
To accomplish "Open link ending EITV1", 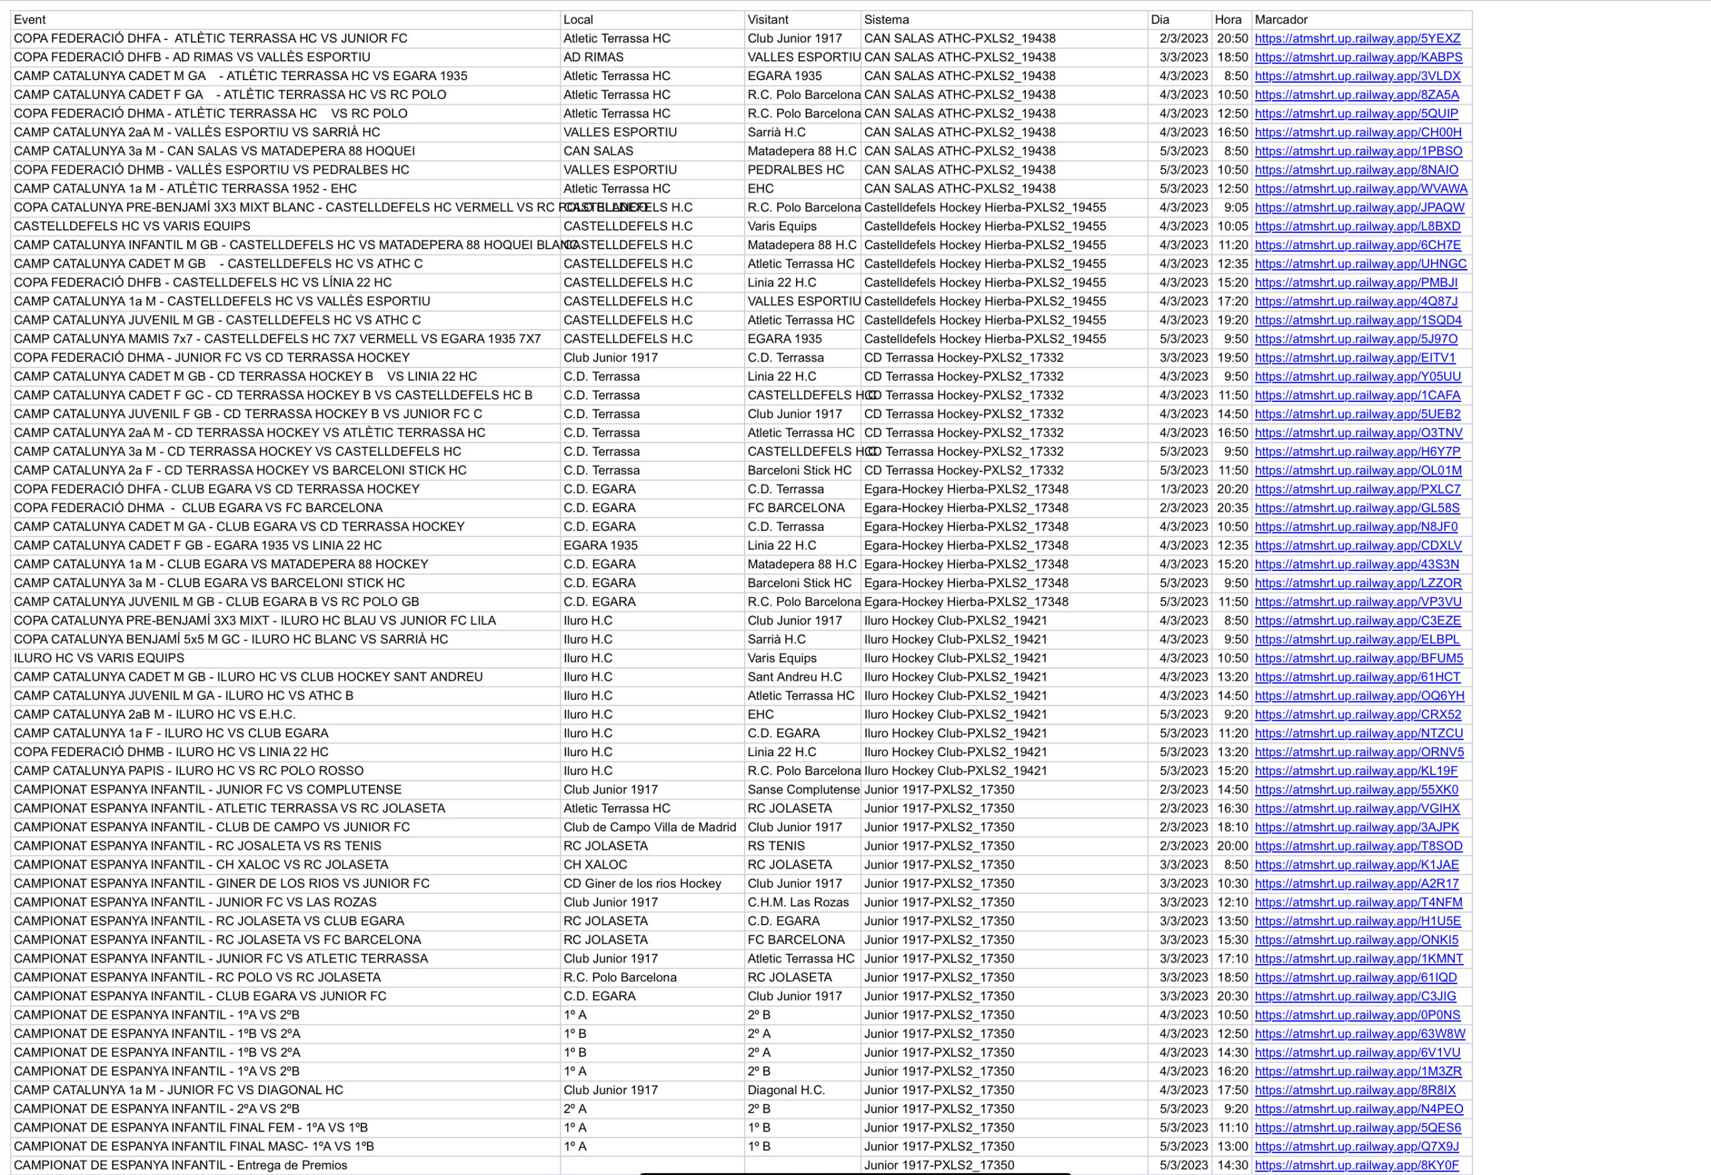I will click(1355, 358).
